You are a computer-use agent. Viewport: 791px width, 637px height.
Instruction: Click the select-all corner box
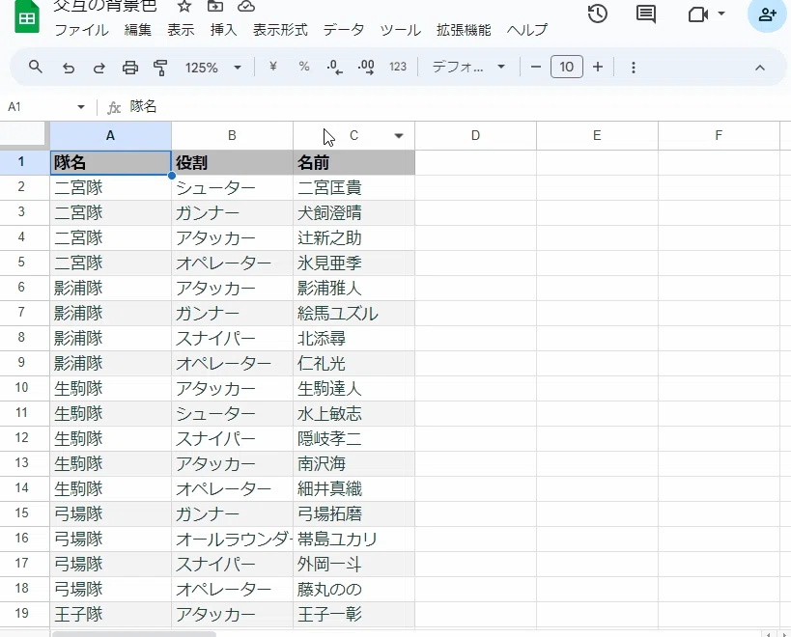(25, 135)
